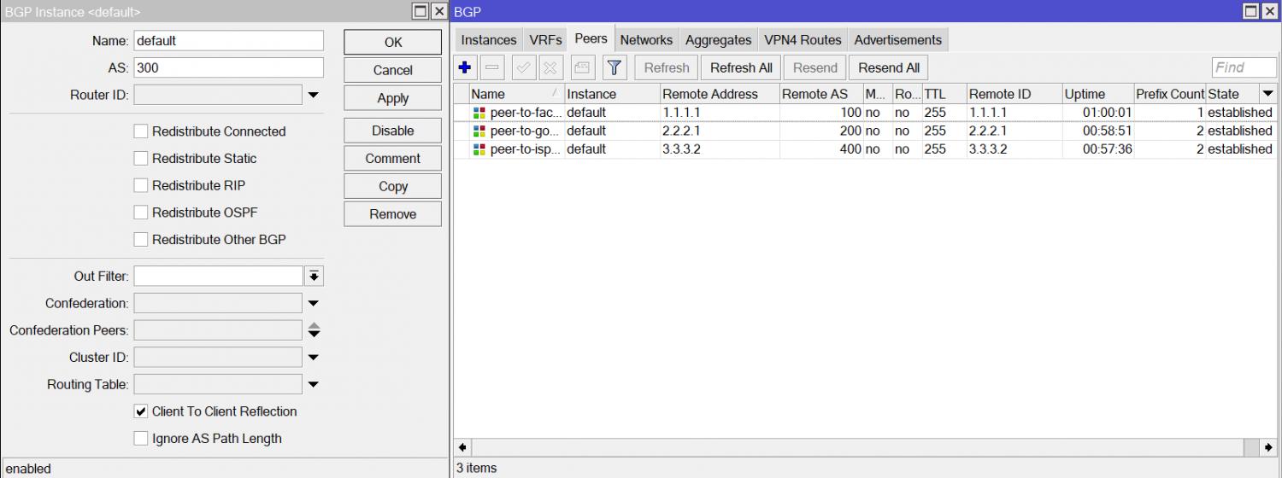1282x478 pixels.
Task: Click the minus remove peer icon
Action: point(493,67)
